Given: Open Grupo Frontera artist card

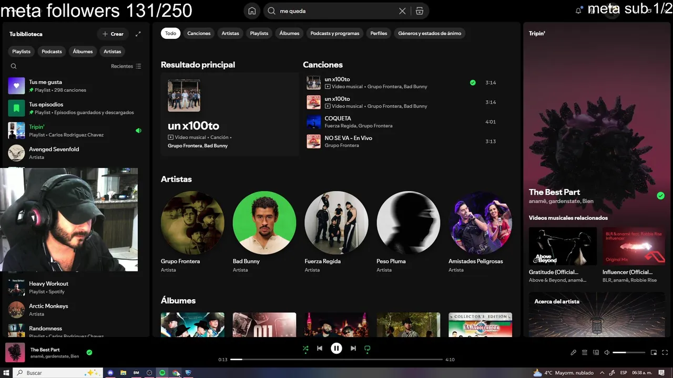Looking at the screenshot, I should (192, 232).
